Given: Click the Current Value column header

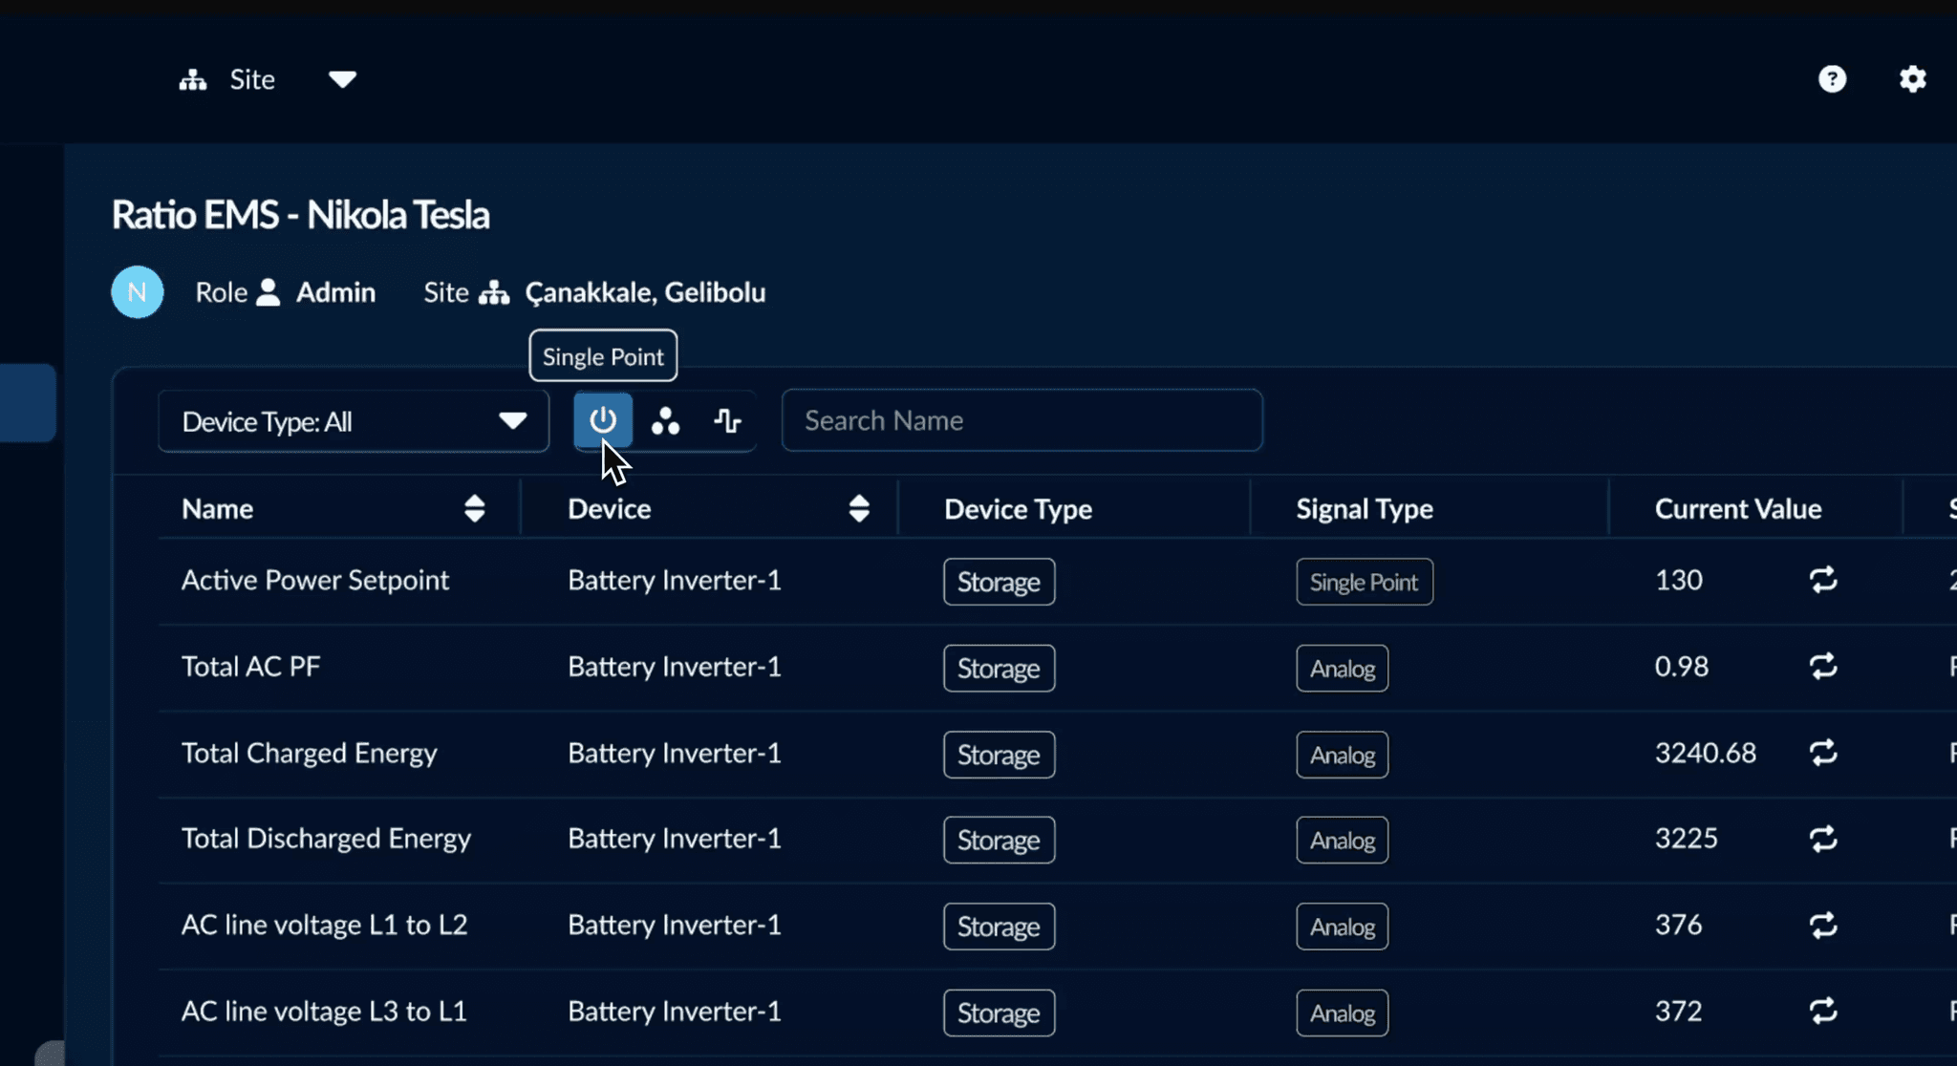Looking at the screenshot, I should coord(1738,509).
